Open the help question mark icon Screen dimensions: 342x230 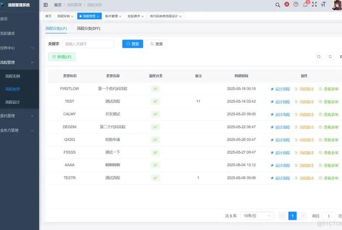coord(296,4)
